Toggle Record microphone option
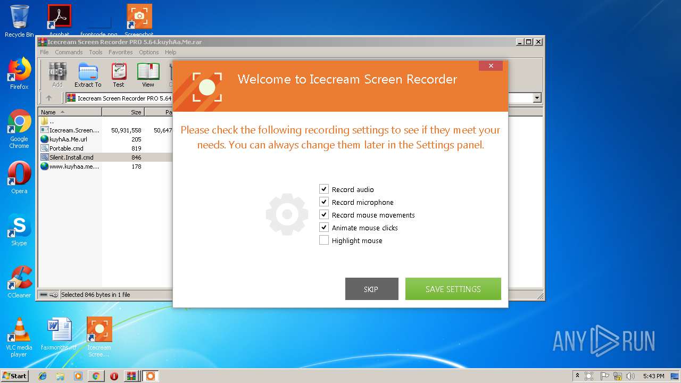 pyautogui.click(x=324, y=202)
